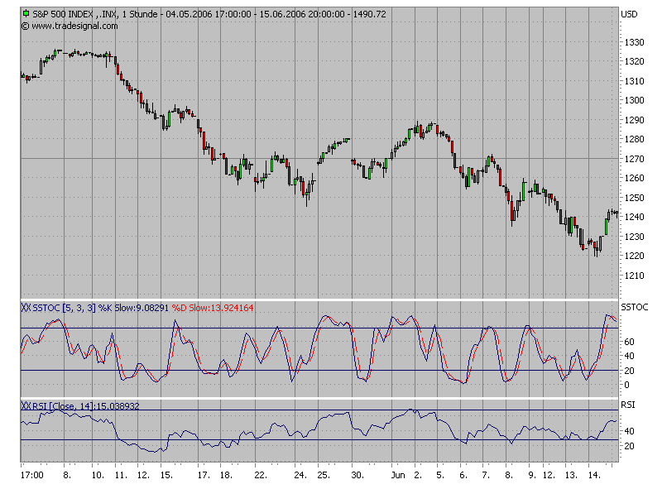The image size is (667, 489).
Task: Click the USD currency label on price axis
Action: click(629, 14)
